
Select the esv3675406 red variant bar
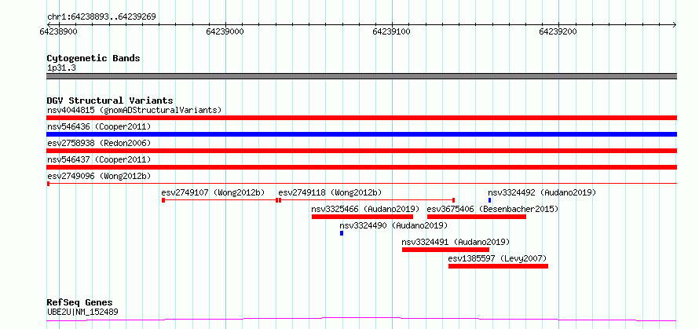pos(477,217)
